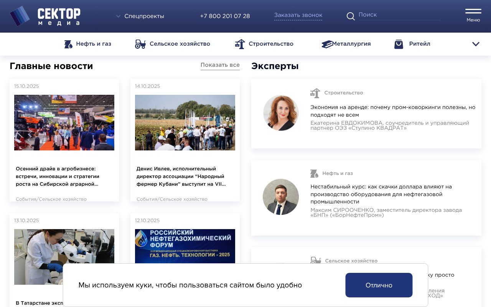
Task: Click the crane icon beside Строительство
Action: pos(240,44)
